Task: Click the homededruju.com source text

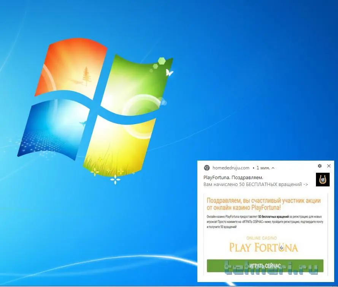Action: click(231, 168)
